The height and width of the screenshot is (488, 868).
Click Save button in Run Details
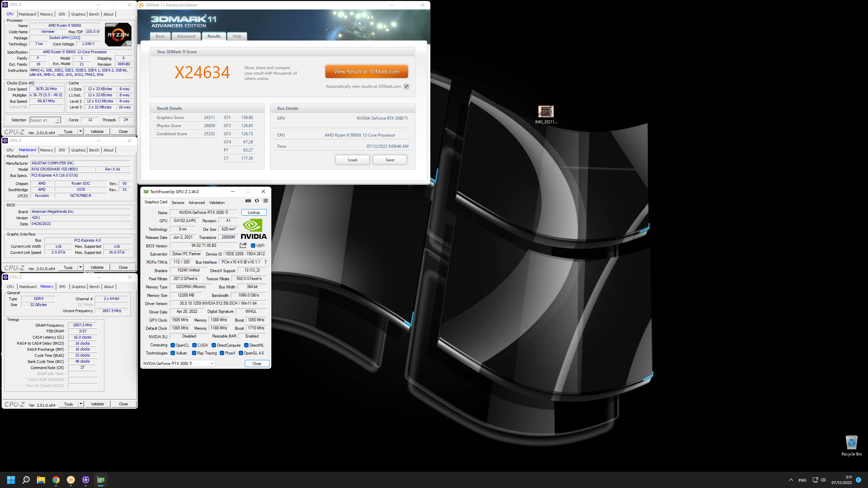coord(390,160)
